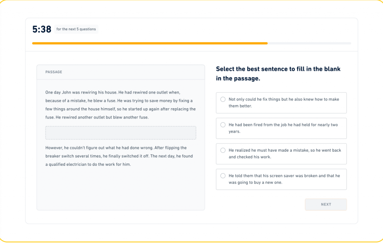Pick radio circle for 'He realized he must have made a mistake'

223,150
